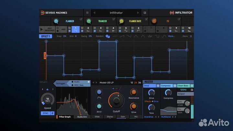
Task: Apply the S-curve shape preset
Action: 164,36
